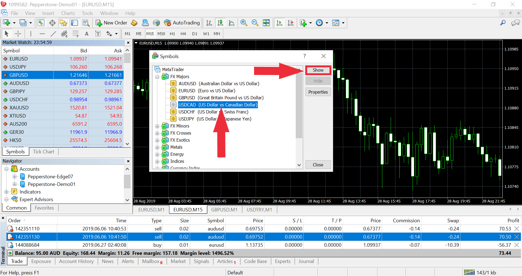Screen dimensions: 522x276
Task: Click the zoom in magnifier icon
Action: (244, 23)
